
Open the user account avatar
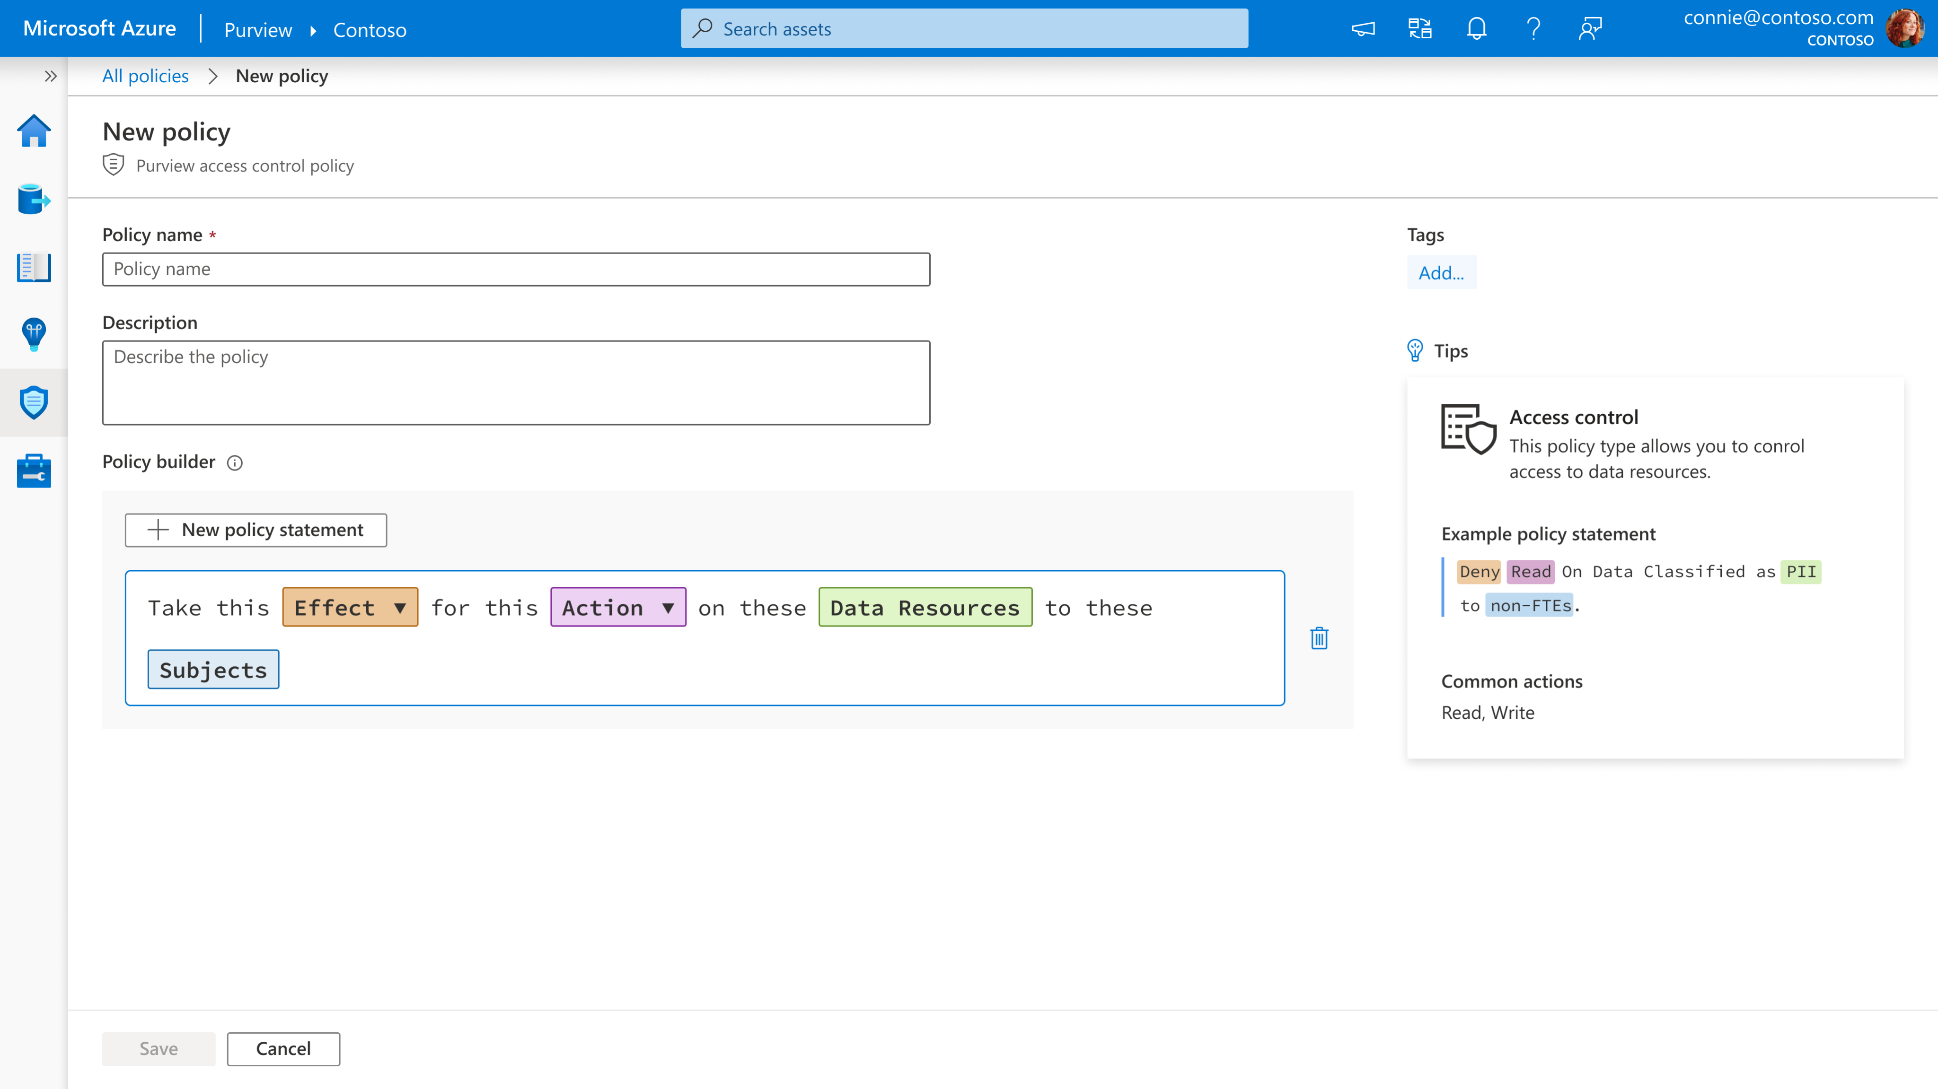tap(1905, 28)
